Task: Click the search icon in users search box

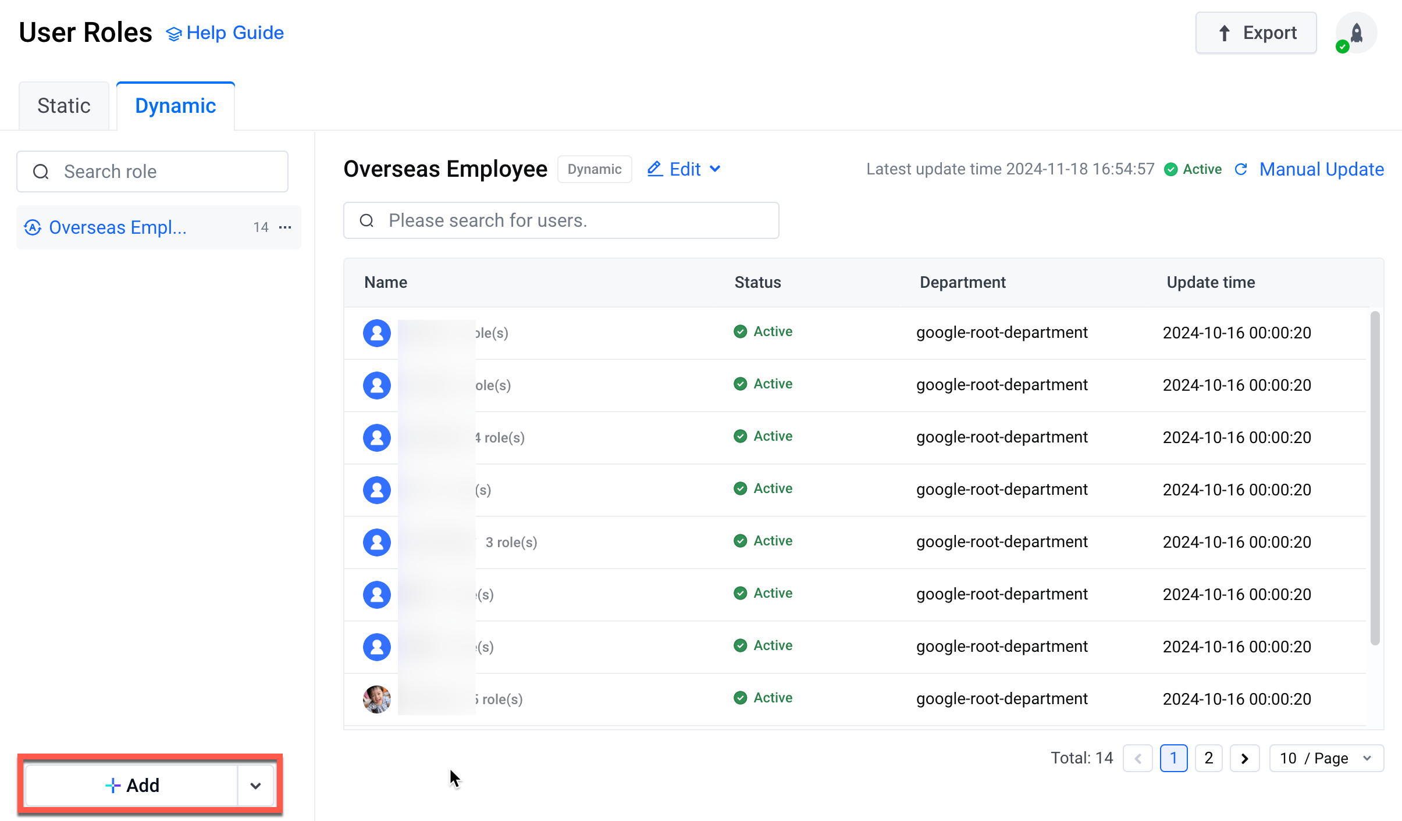Action: (x=366, y=220)
